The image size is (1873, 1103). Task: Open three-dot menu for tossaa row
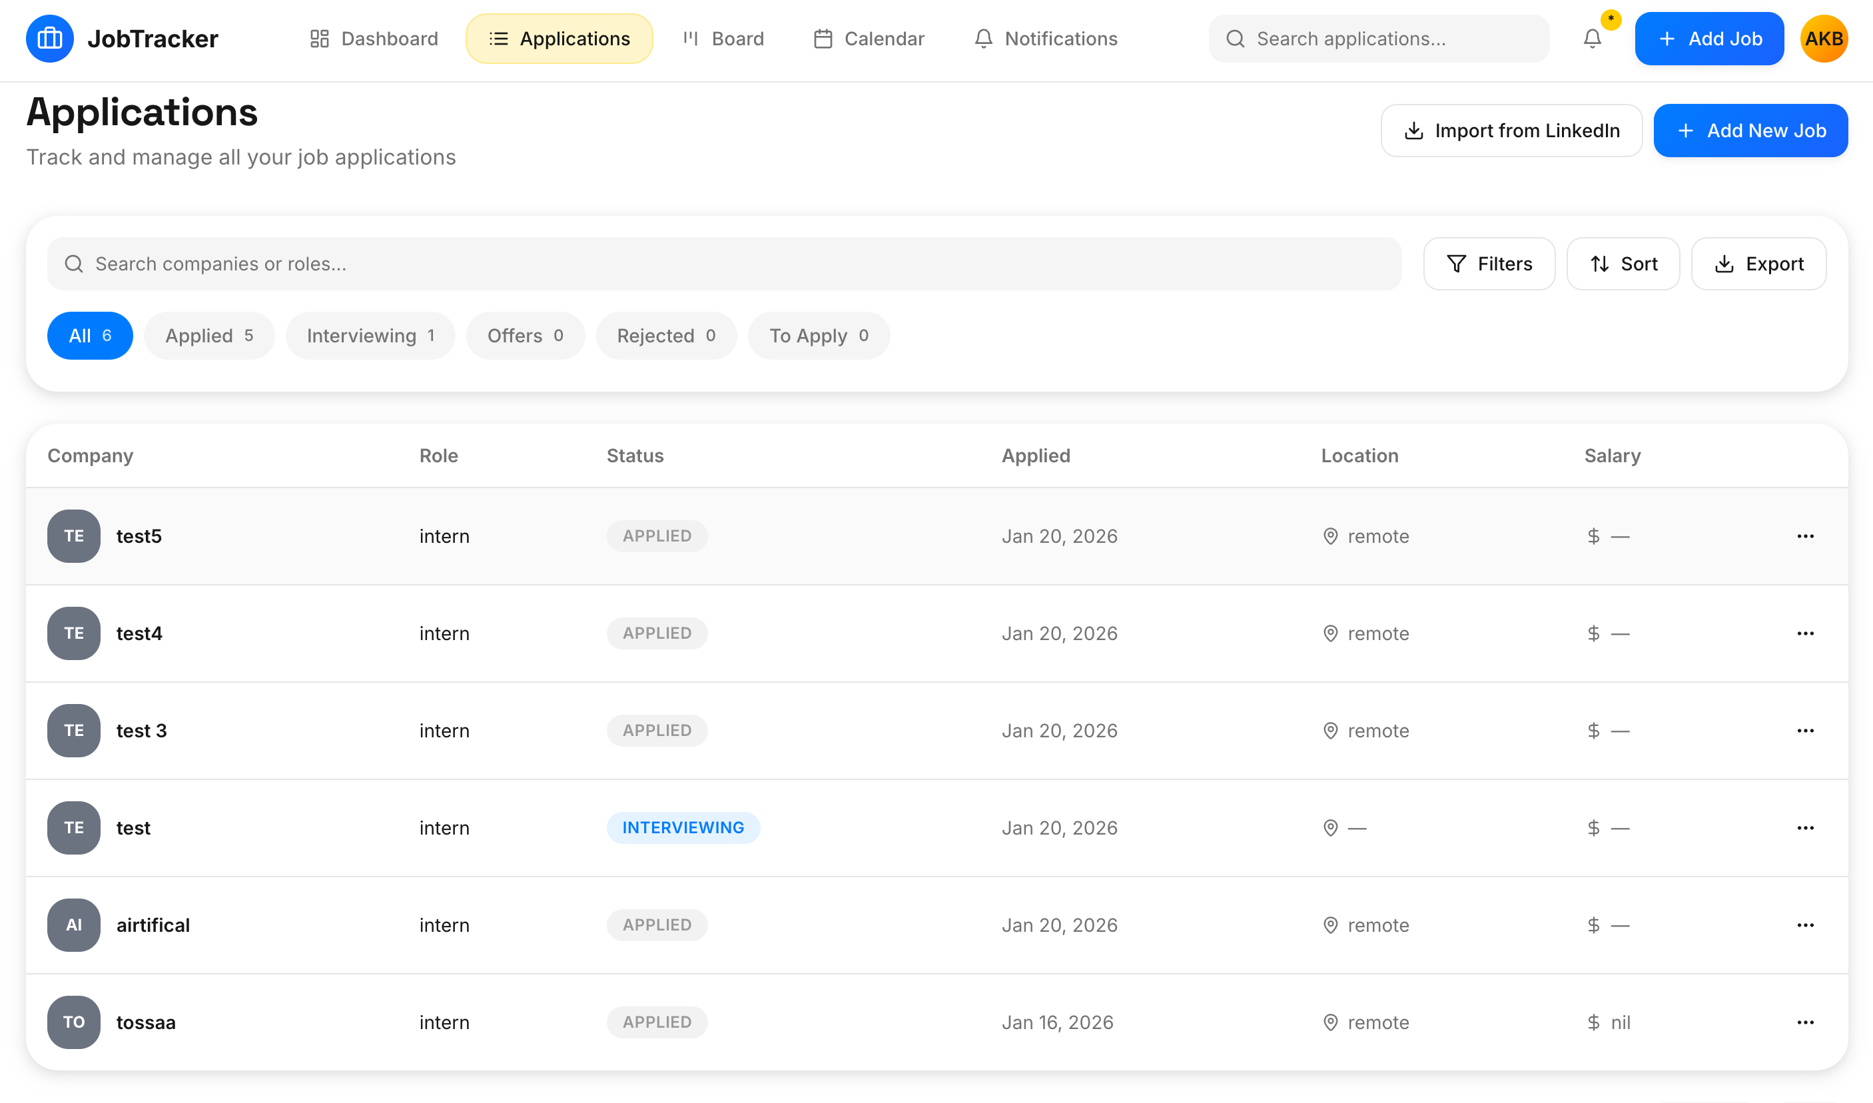(x=1804, y=1022)
